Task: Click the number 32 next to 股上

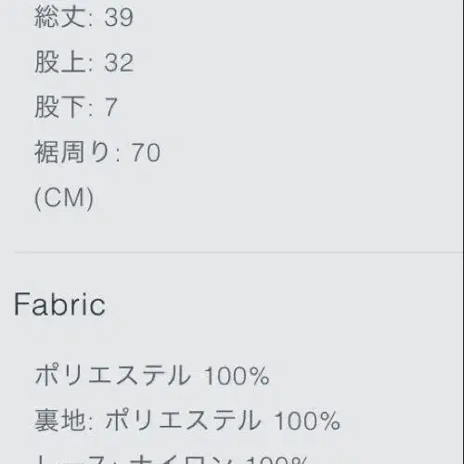Action: tap(119, 63)
